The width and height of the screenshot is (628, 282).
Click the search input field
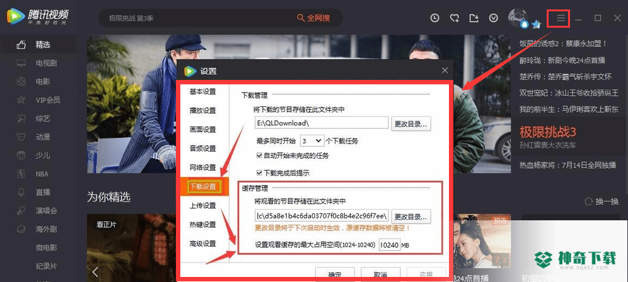196,18
